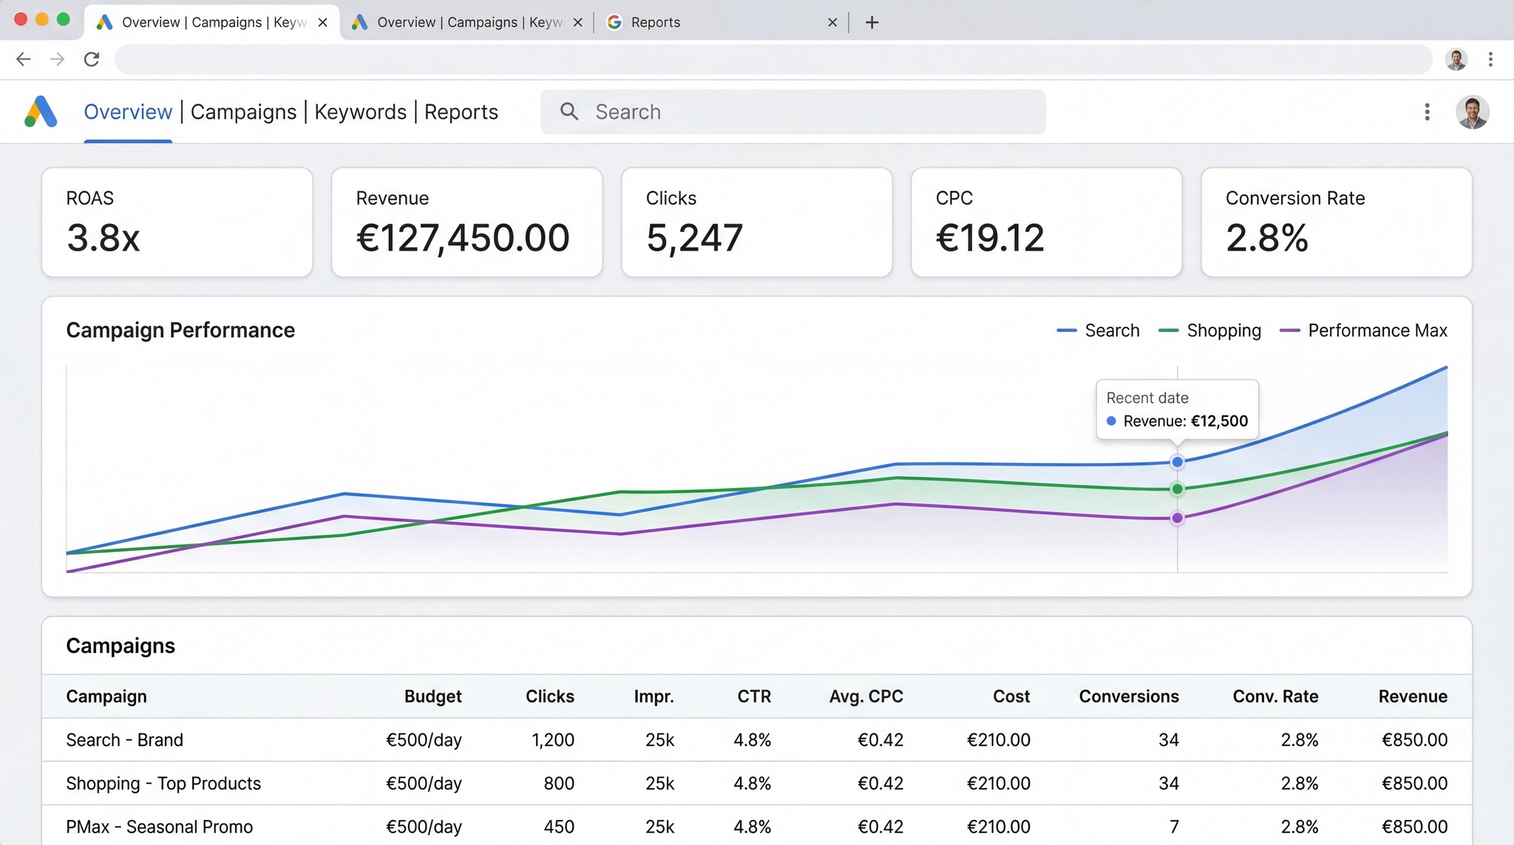Click the user avatar in app header
1514x845 pixels.
(1472, 112)
